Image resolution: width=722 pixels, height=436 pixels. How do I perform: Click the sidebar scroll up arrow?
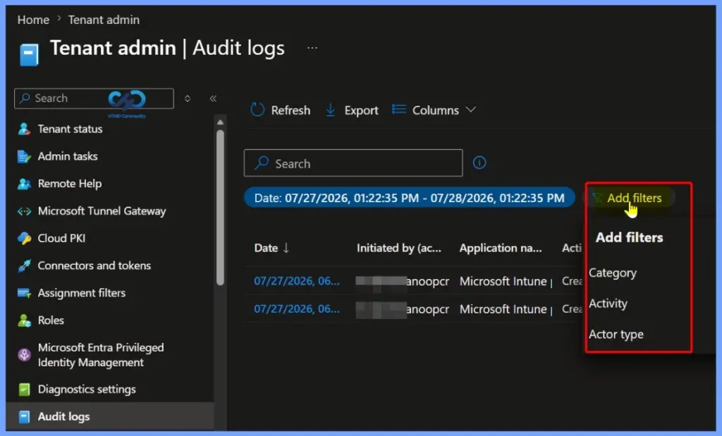220,123
